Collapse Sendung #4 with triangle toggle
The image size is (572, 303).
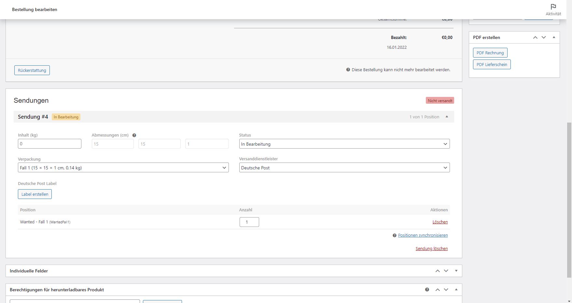(447, 117)
